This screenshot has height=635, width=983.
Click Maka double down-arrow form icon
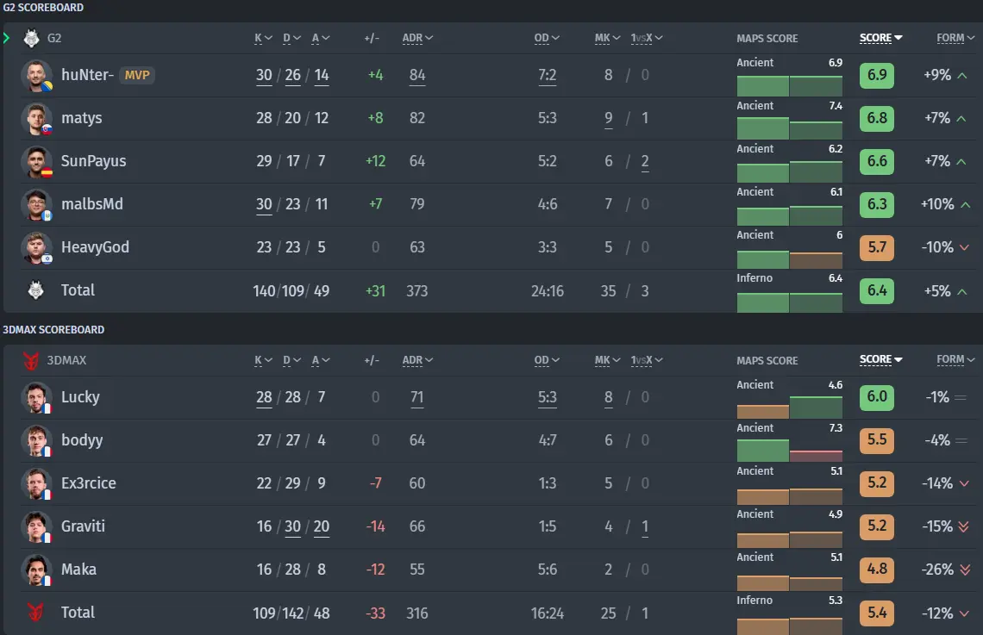point(966,570)
